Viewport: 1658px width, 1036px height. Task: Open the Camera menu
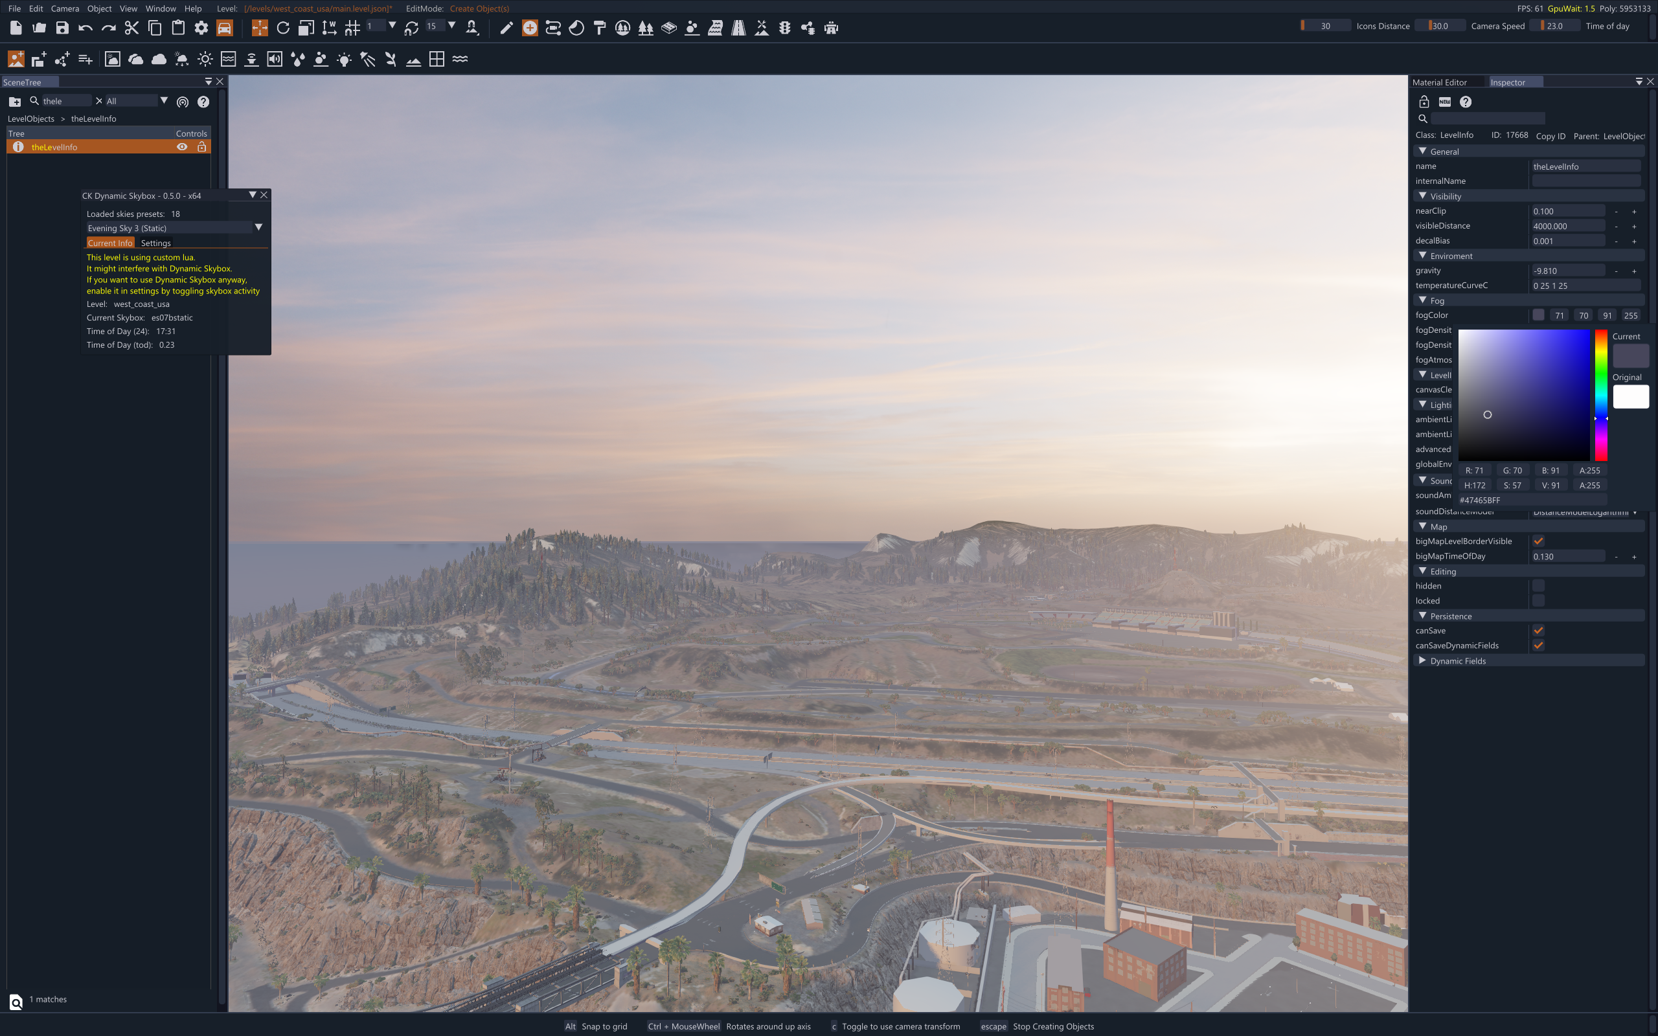(x=64, y=8)
